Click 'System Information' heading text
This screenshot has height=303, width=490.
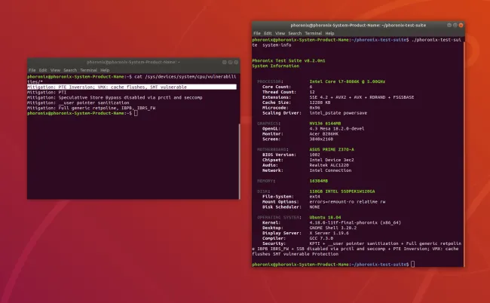(276, 66)
